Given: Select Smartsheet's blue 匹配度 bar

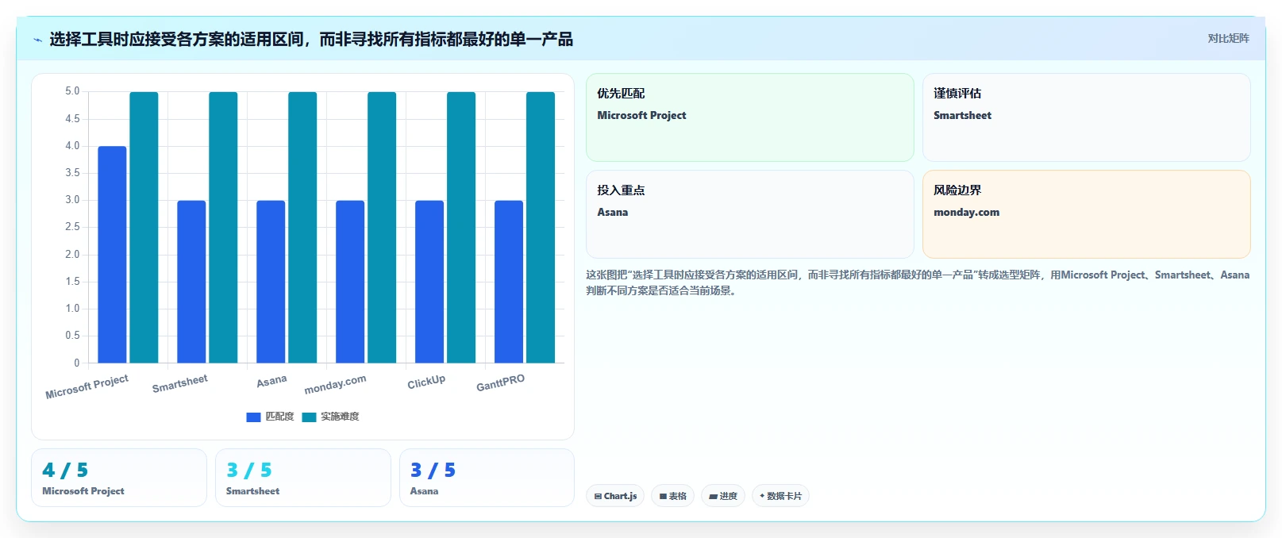Looking at the screenshot, I should tap(191, 282).
